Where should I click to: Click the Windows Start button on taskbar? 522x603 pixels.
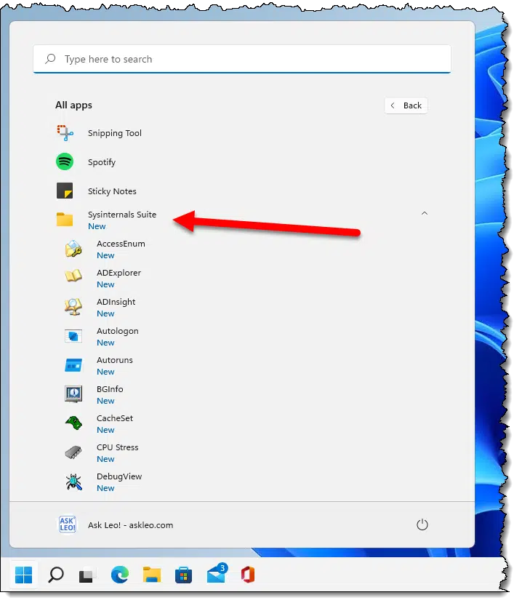pos(24,575)
